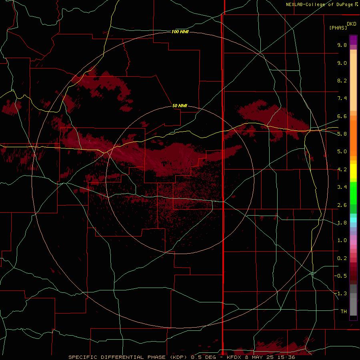360x360 pixels.
Task: Pick the cyan color band on the scale
Action: [353, 220]
